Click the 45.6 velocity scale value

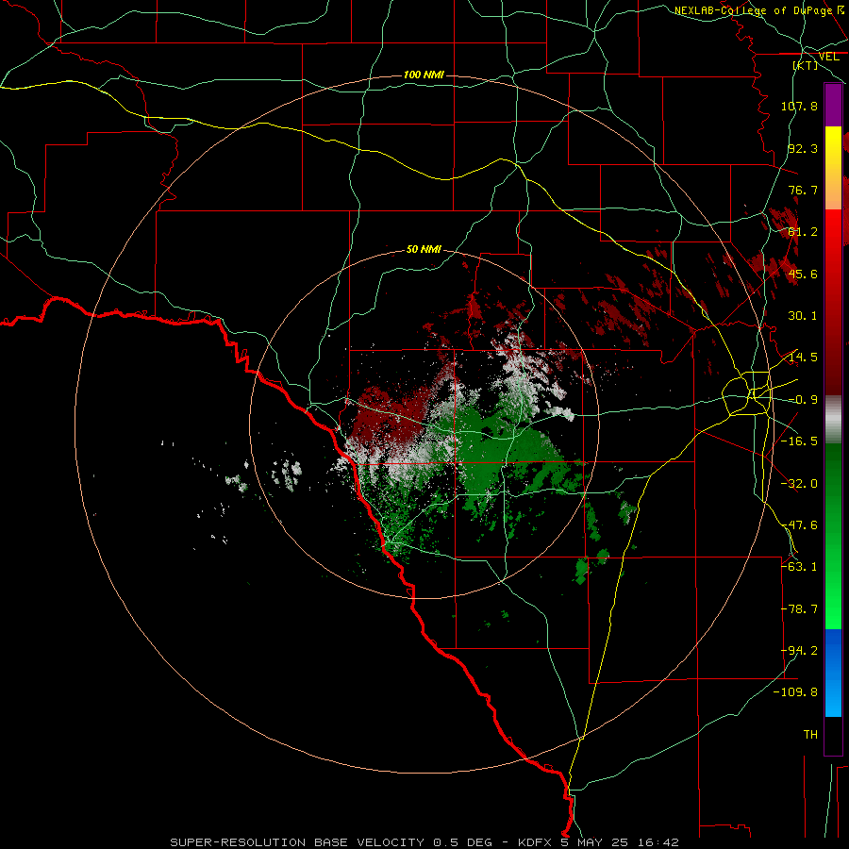tap(803, 274)
